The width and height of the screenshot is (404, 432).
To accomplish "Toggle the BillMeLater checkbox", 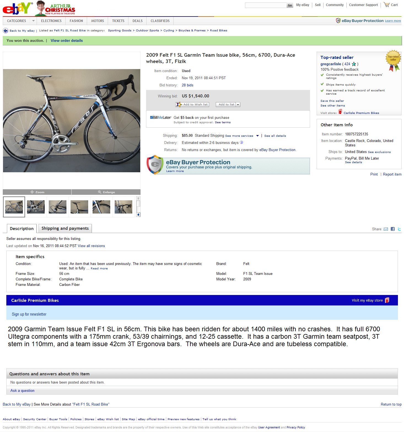I will tap(151, 117).
